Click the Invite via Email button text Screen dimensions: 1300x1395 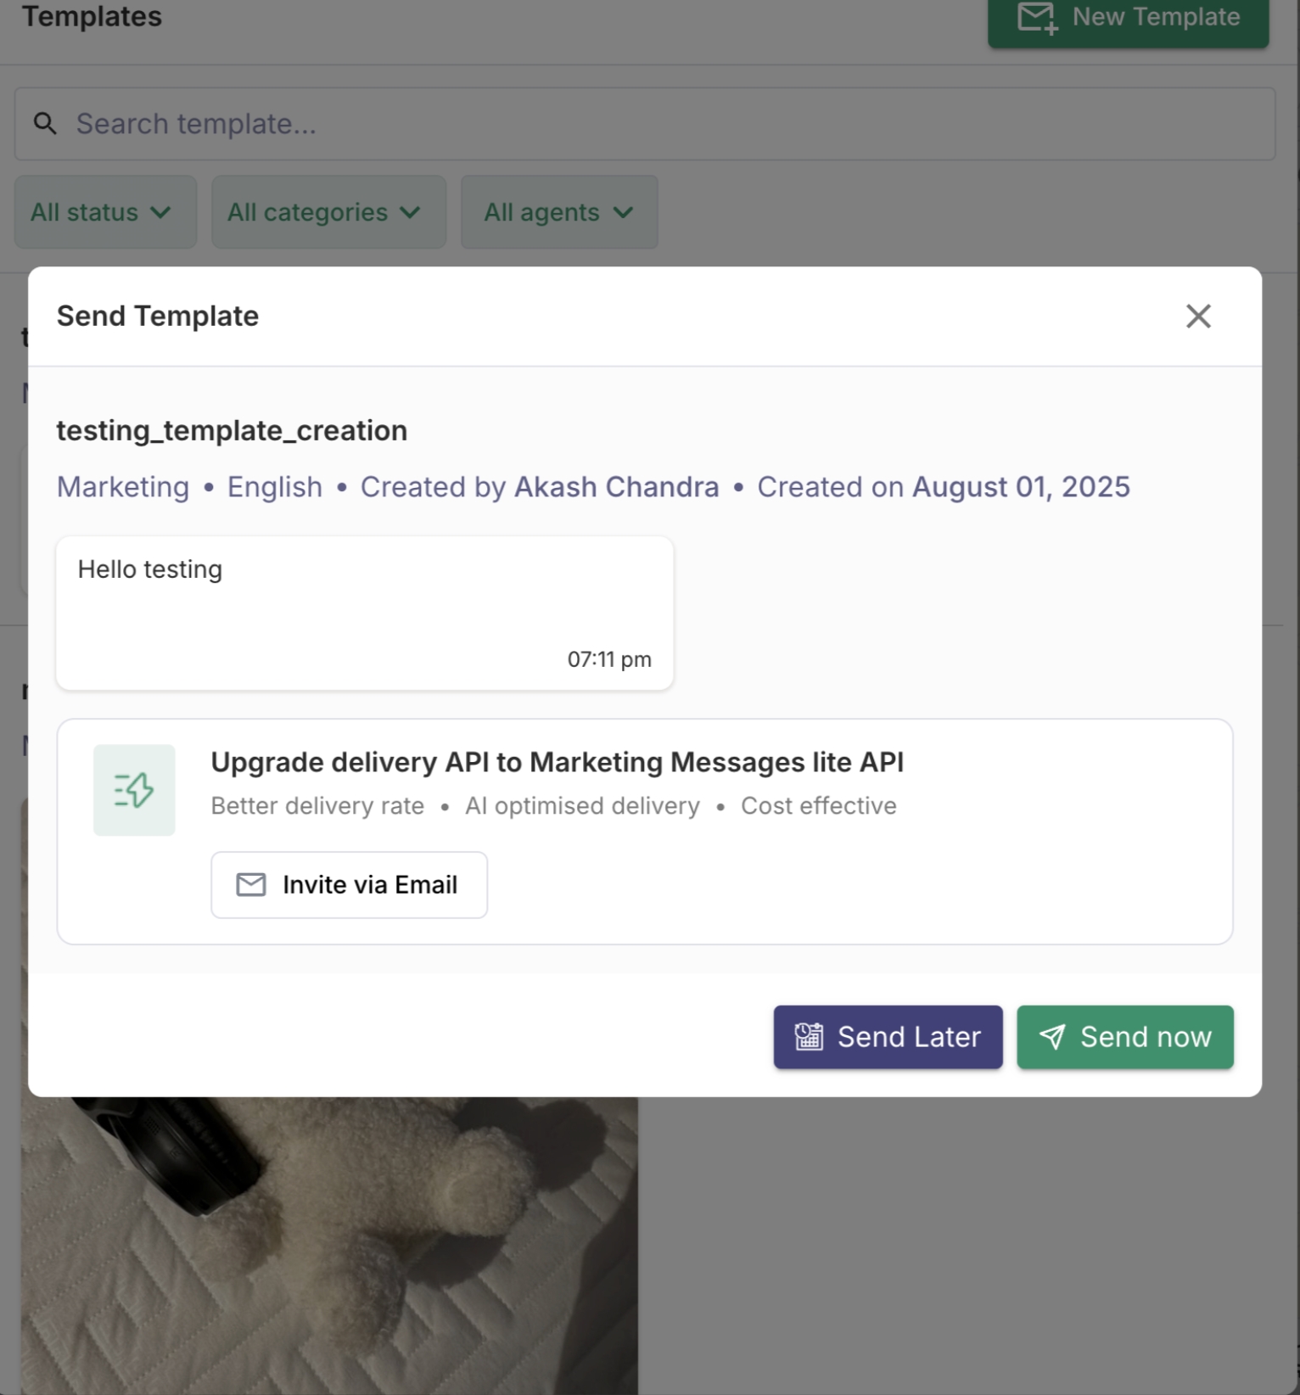tap(370, 885)
